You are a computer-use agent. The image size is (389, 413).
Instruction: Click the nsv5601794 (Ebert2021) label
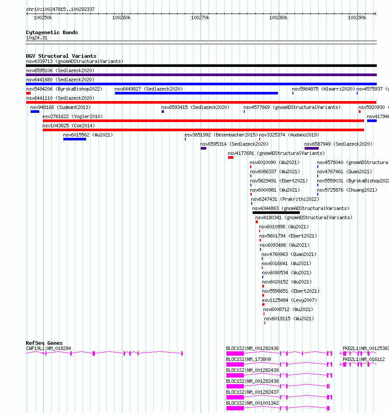point(288,236)
